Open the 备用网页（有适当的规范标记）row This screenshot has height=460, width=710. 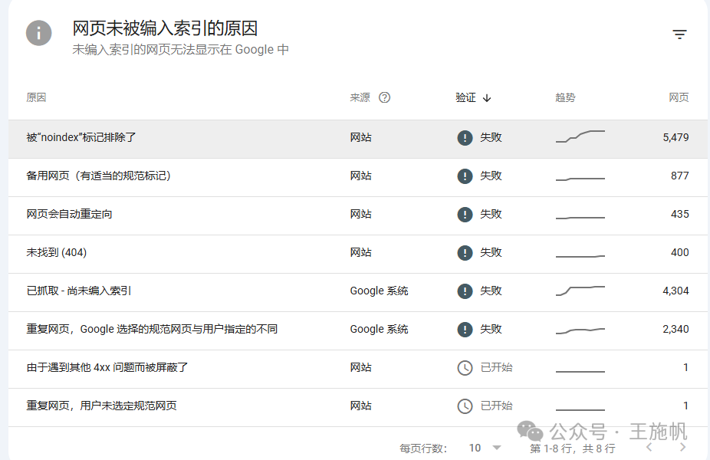tap(358, 177)
